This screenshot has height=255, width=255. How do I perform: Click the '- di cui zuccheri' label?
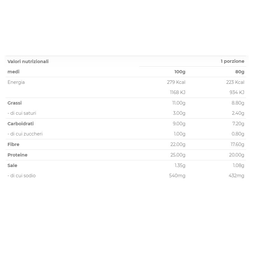pos(25,134)
